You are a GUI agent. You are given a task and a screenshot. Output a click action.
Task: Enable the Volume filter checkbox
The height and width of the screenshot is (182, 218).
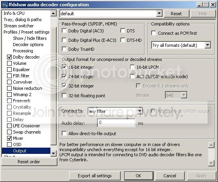[9, 63]
